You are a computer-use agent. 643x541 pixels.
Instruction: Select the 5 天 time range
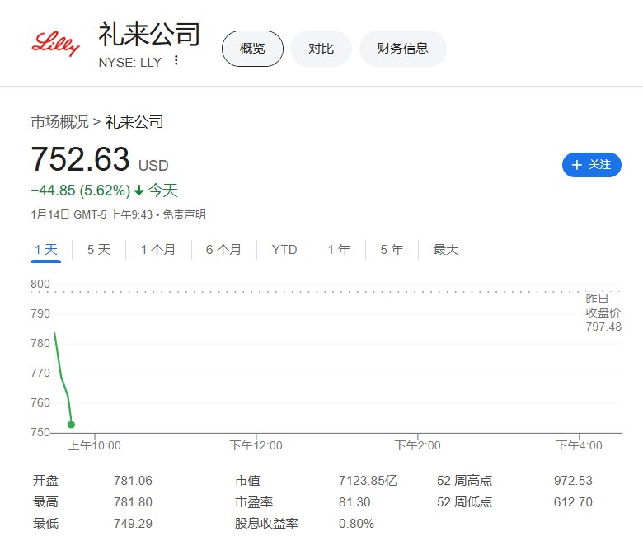tap(99, 250)
